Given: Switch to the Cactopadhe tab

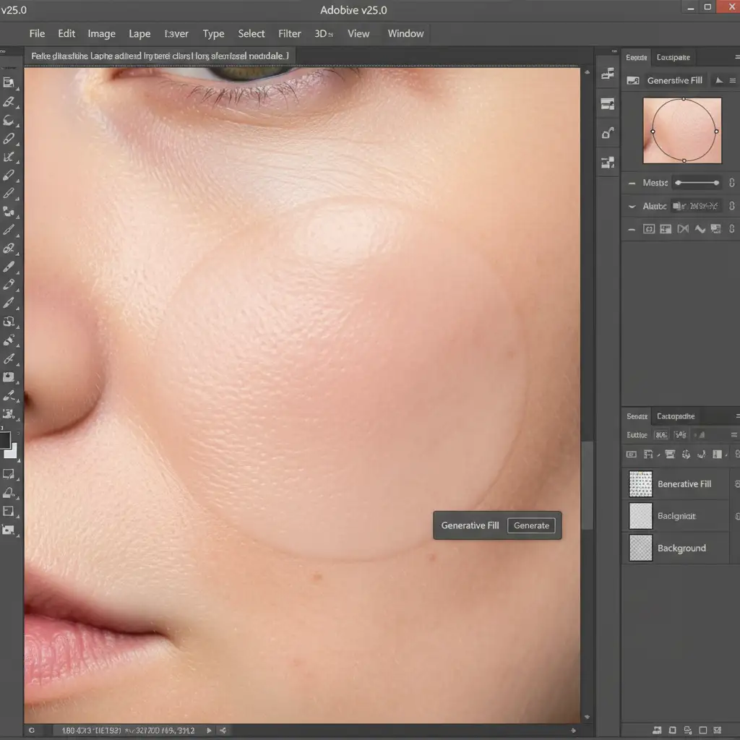Looking at the screenshot, I should tap(676, 416).
